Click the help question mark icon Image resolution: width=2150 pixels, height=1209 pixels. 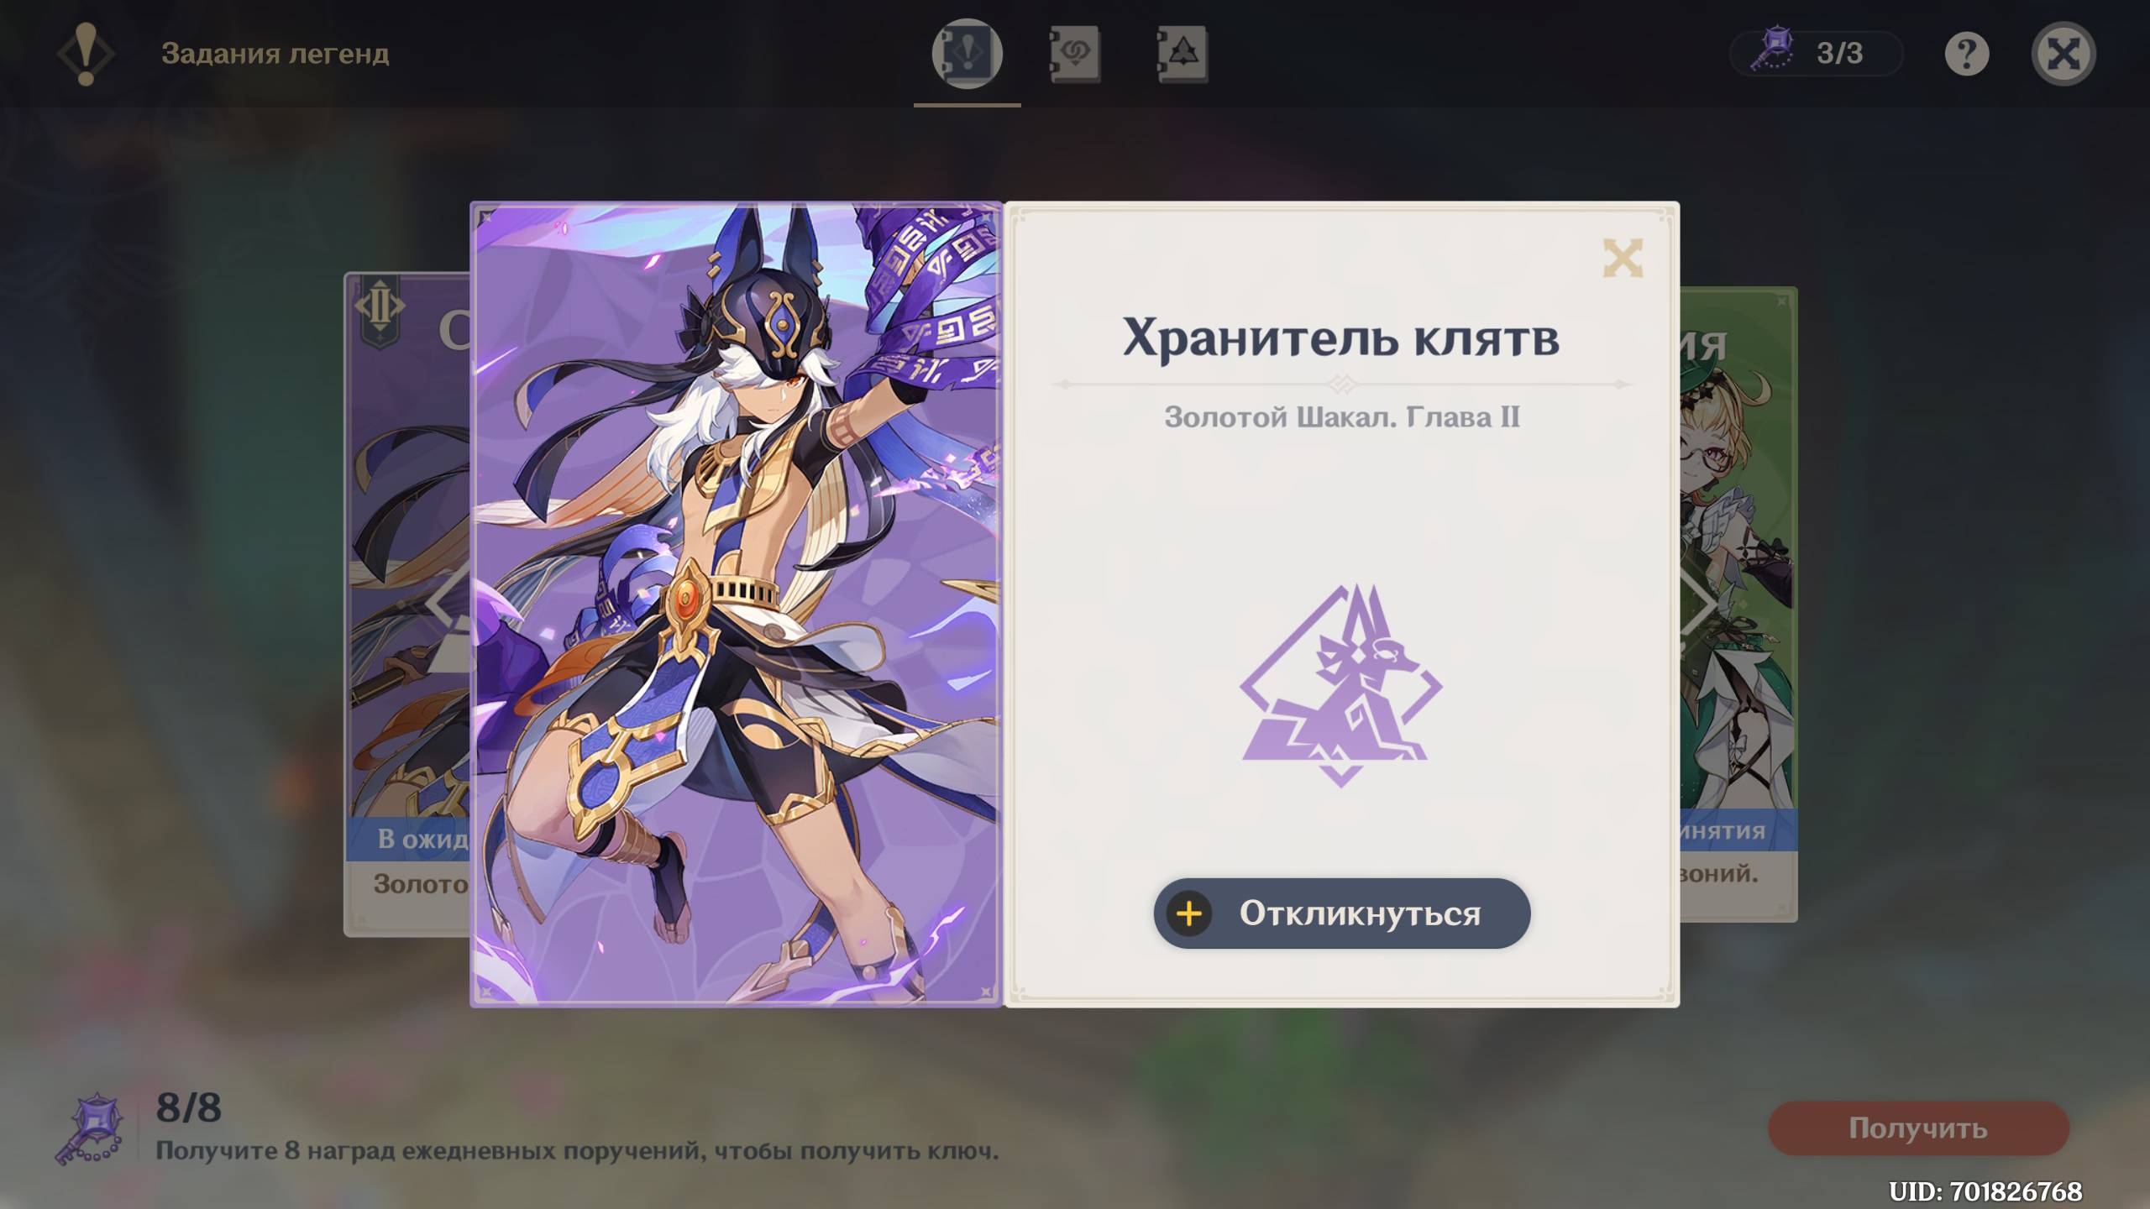click(x=1967, y=54)
